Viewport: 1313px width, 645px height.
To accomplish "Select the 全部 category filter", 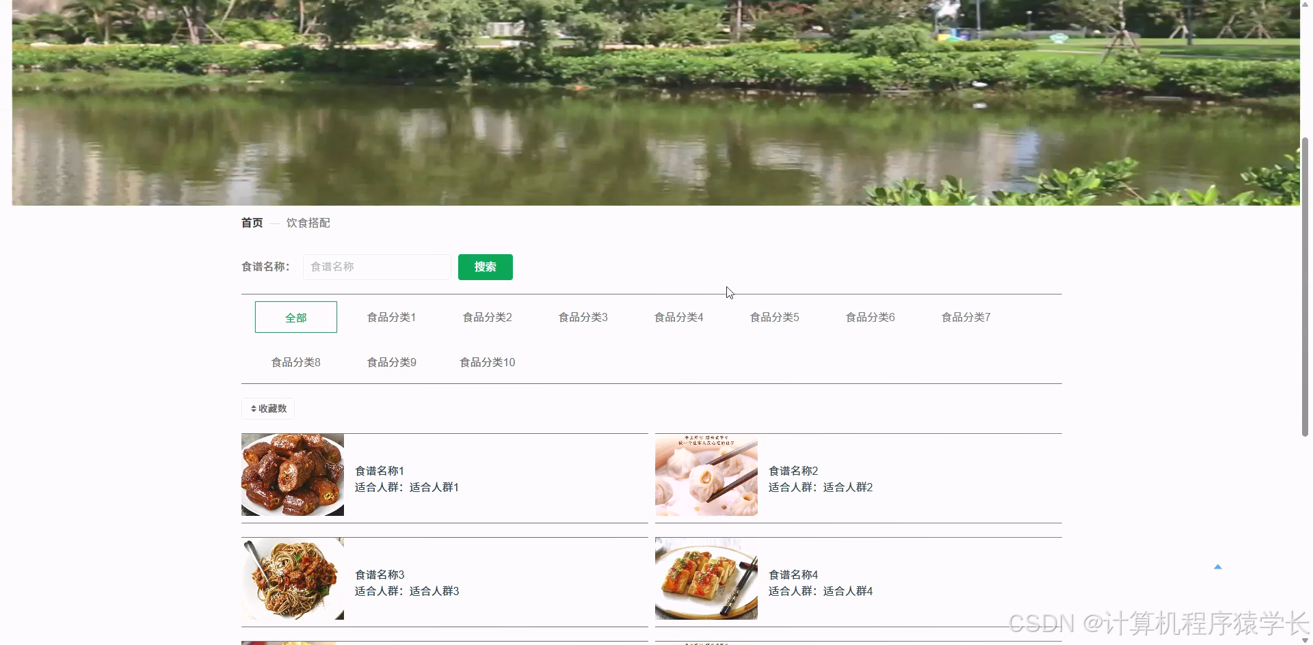I will pos(295,317).
